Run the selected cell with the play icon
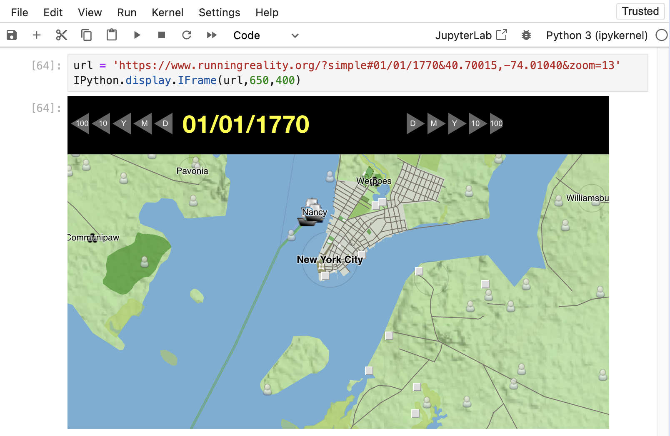 [x=137, y=35]
